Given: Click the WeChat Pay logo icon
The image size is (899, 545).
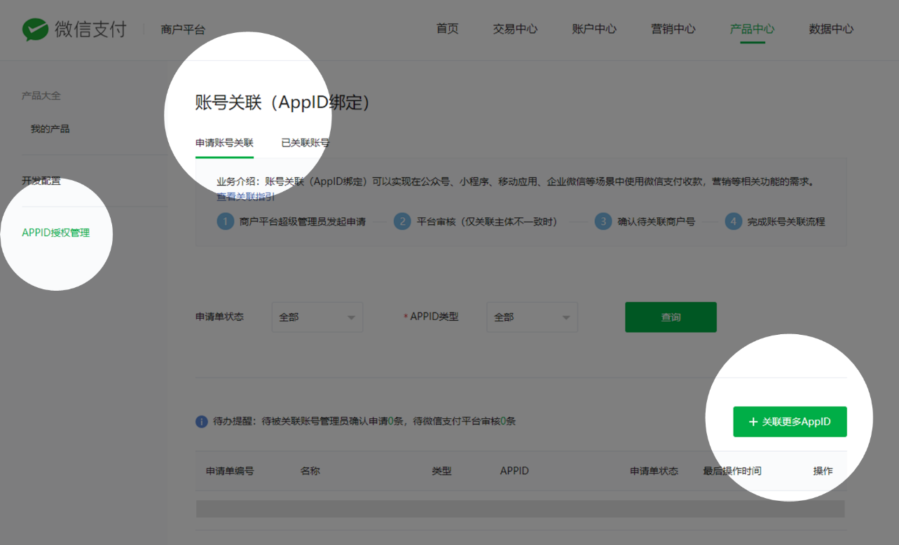Looking at the screenshot, I should (36, 29).
